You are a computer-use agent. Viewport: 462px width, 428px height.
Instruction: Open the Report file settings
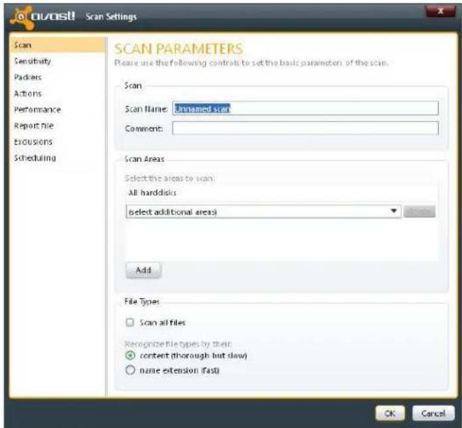pos(34,126)
